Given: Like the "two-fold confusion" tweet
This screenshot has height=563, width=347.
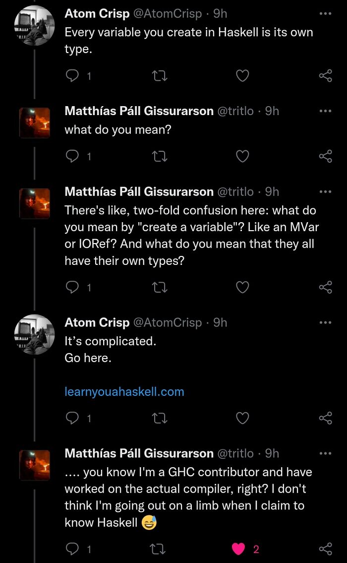Looking at the screenshot, I should [242, 287].
